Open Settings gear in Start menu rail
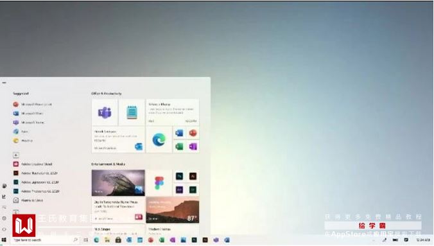 4,218
